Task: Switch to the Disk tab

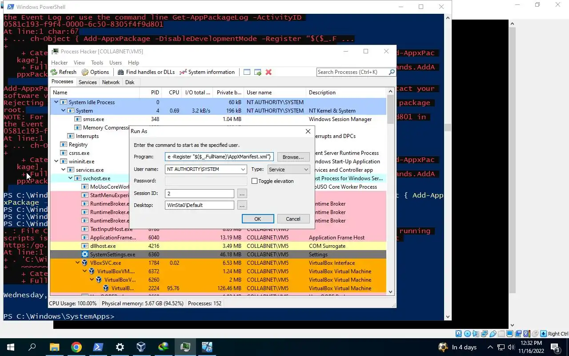Action: pyautogui.click(x=130, y=82)
